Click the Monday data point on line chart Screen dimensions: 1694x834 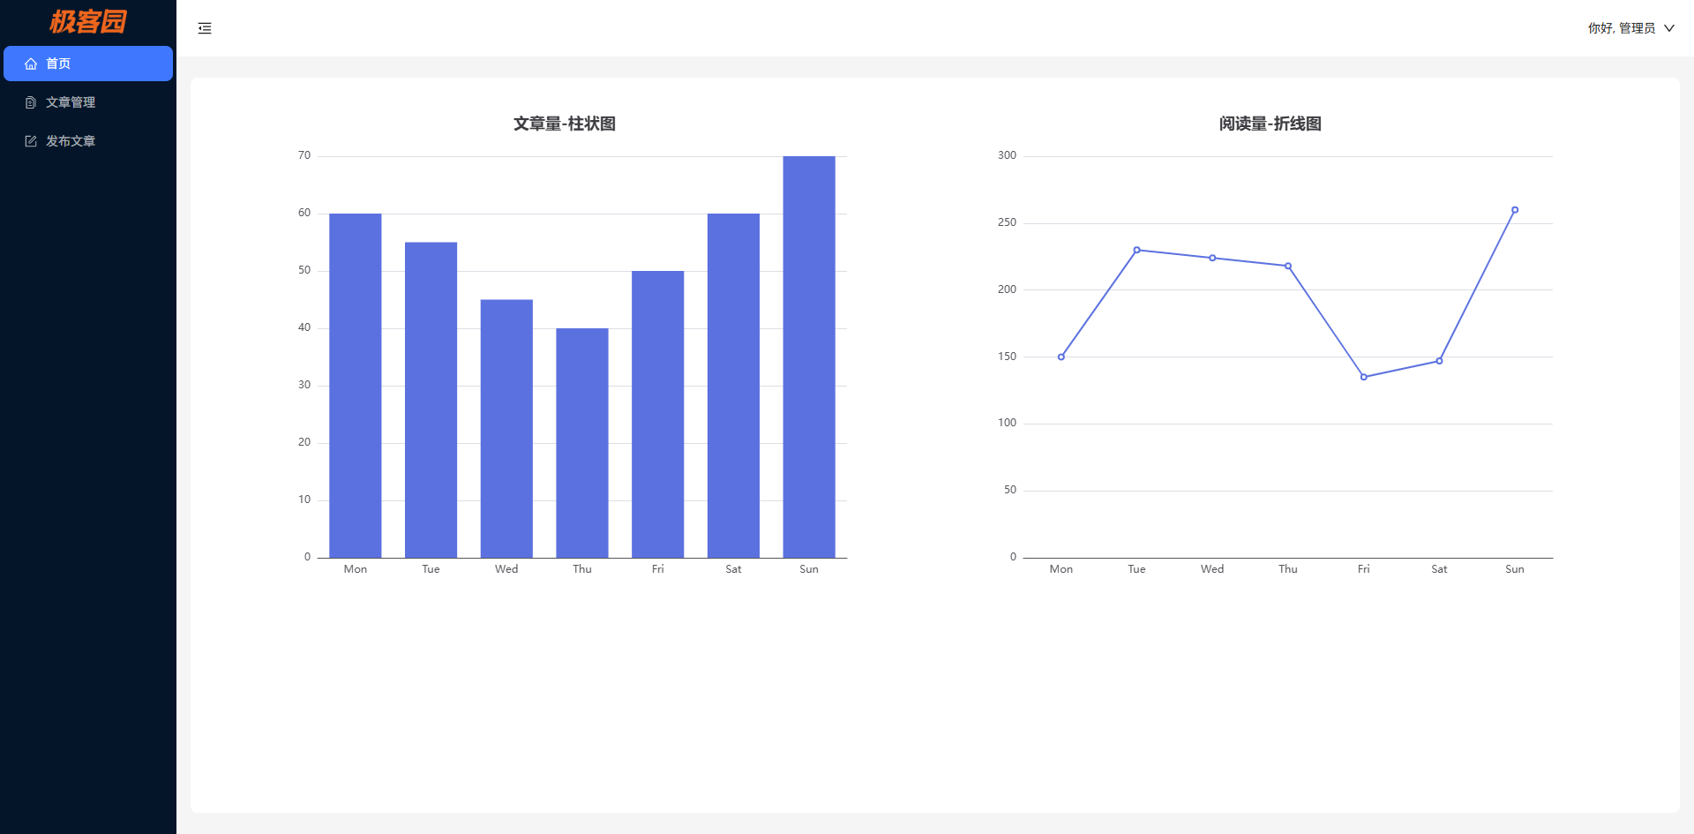1061,357
